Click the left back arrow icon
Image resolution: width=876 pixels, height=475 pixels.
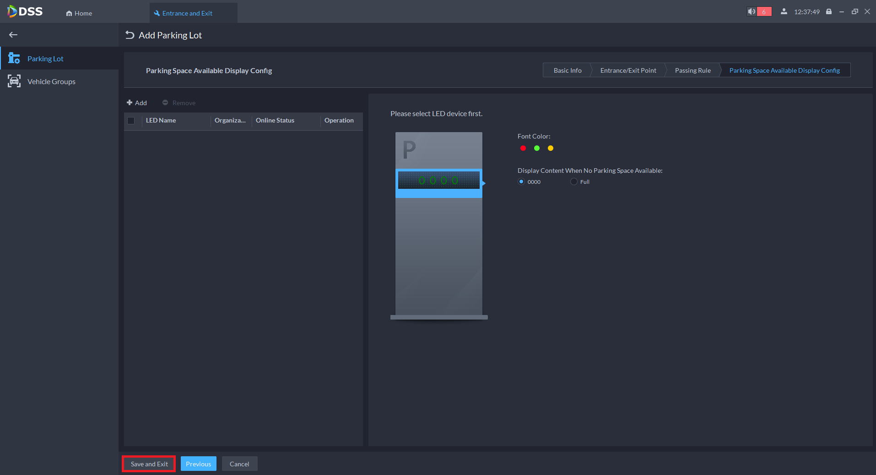tap(13, 35)
